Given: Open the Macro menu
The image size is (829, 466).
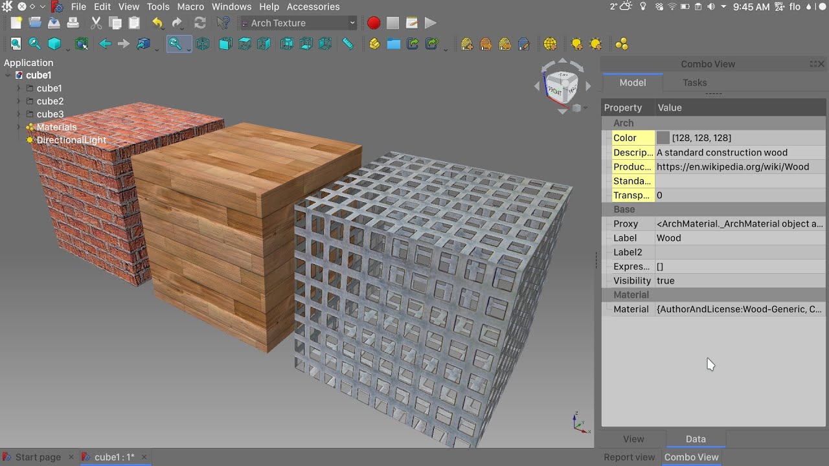Looking at the screenshot, I should click(190, 6).
